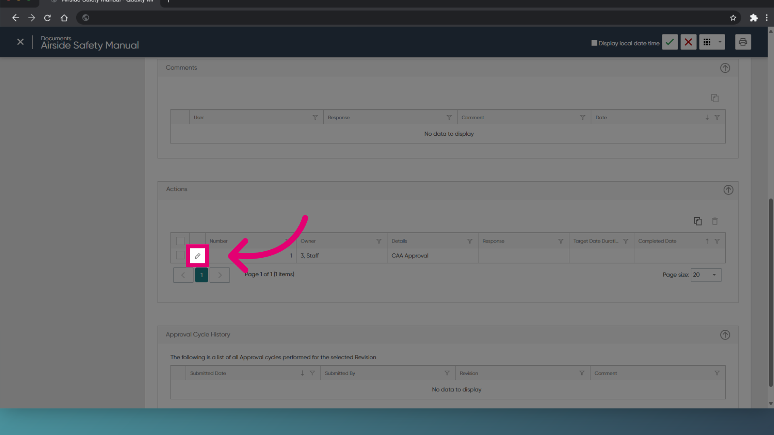Filter the Completed Date column
The width and height of the screenshot is (774, 435).
[x=717, y=241]
